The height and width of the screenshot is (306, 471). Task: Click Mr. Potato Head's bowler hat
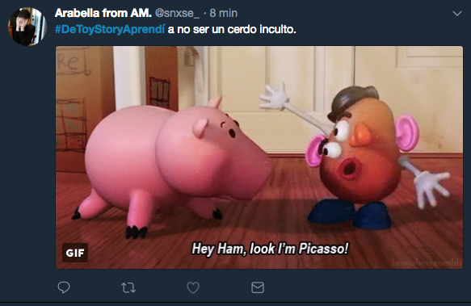point(353,102)
